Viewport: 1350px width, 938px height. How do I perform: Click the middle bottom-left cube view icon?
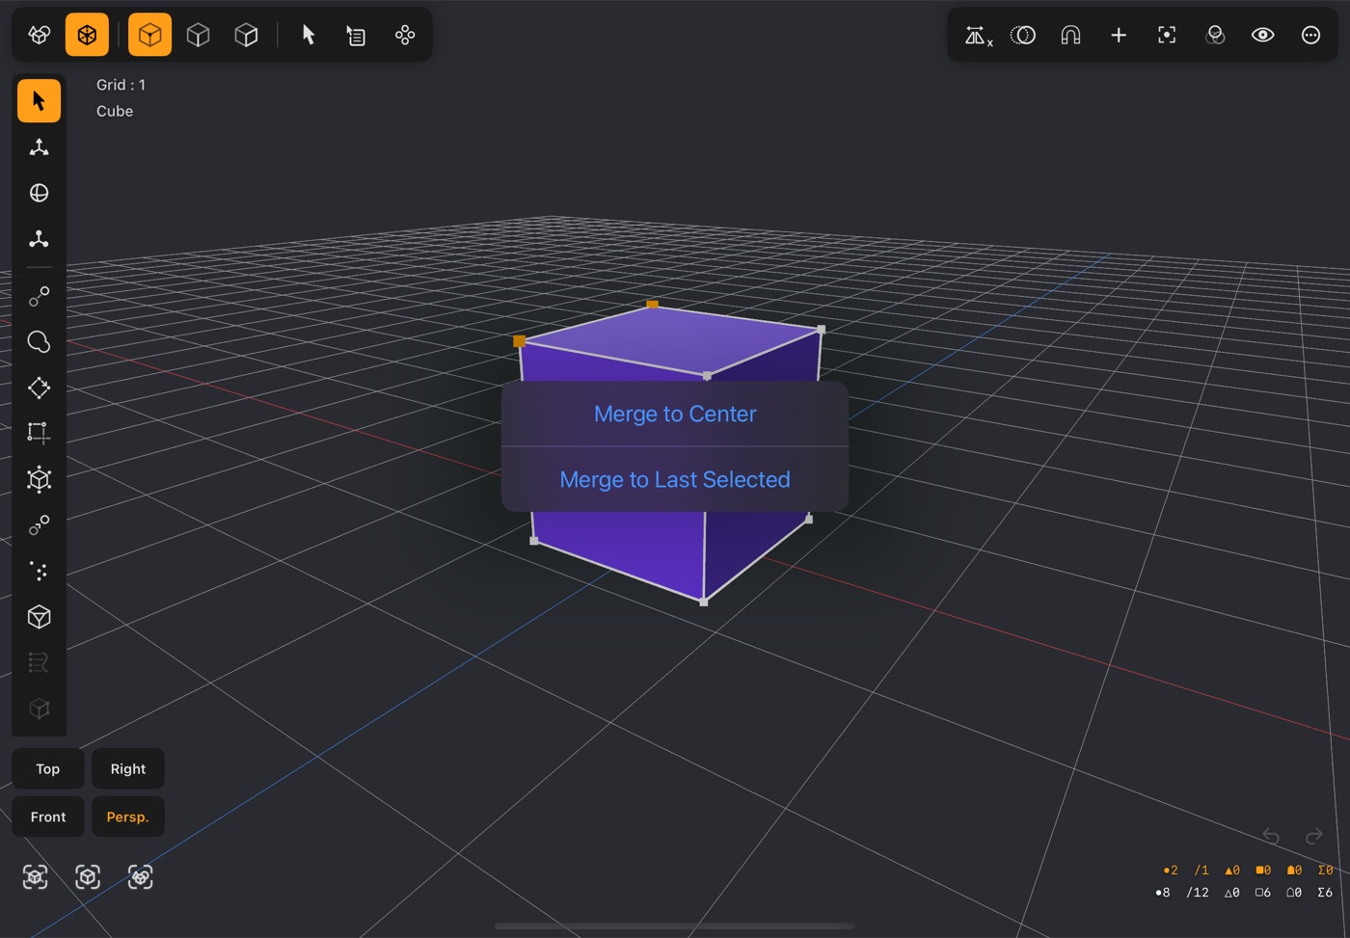[x=88, y=876]
